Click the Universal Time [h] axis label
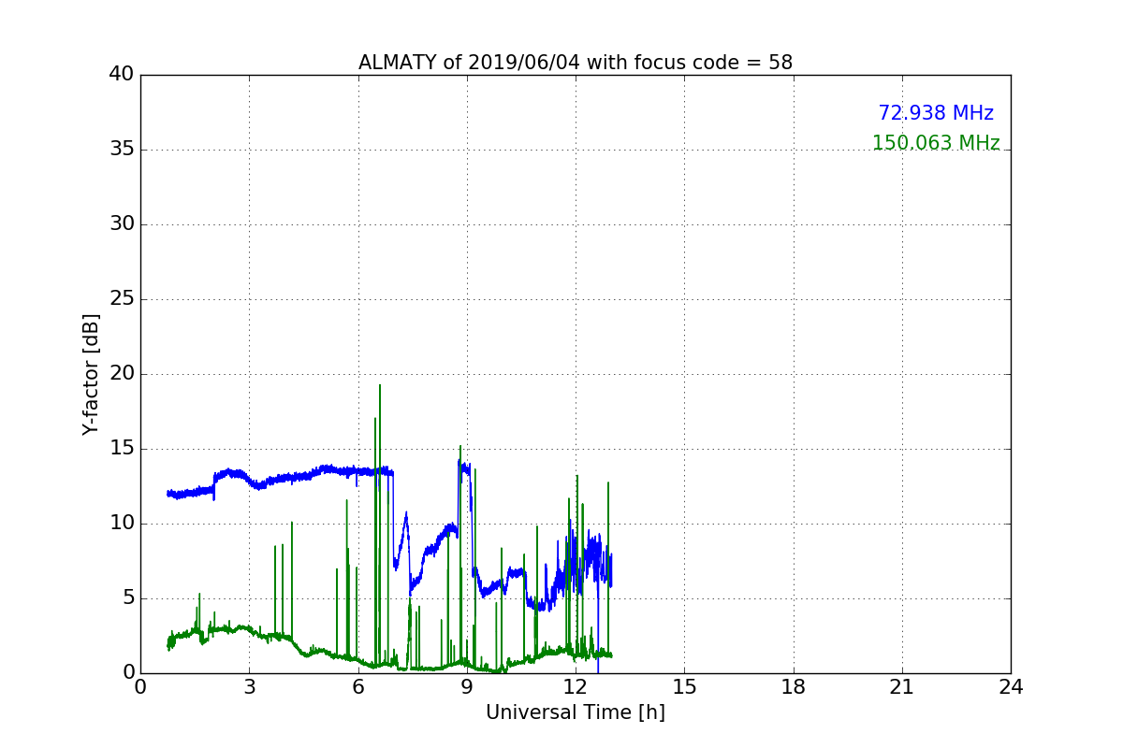The width and height of the screenshot is (1123, 748). [576, 712]
